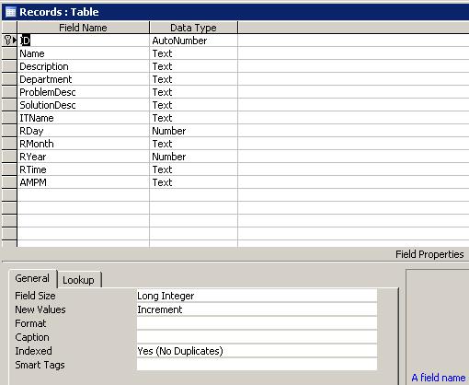This screenshot has height=385, width=469.
Task: Click the Records table window icon
Action: (11, 12)
